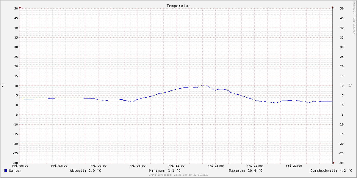Click the Fri 03:00 time axis label
This screenshot has height=178, width=357.
click(x=59, y=166)
